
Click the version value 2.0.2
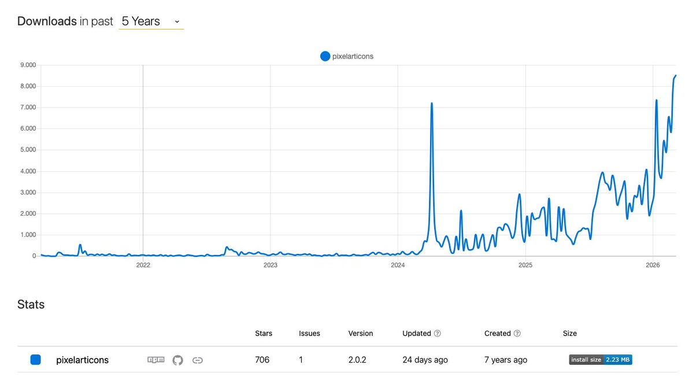tap(357, 360)
